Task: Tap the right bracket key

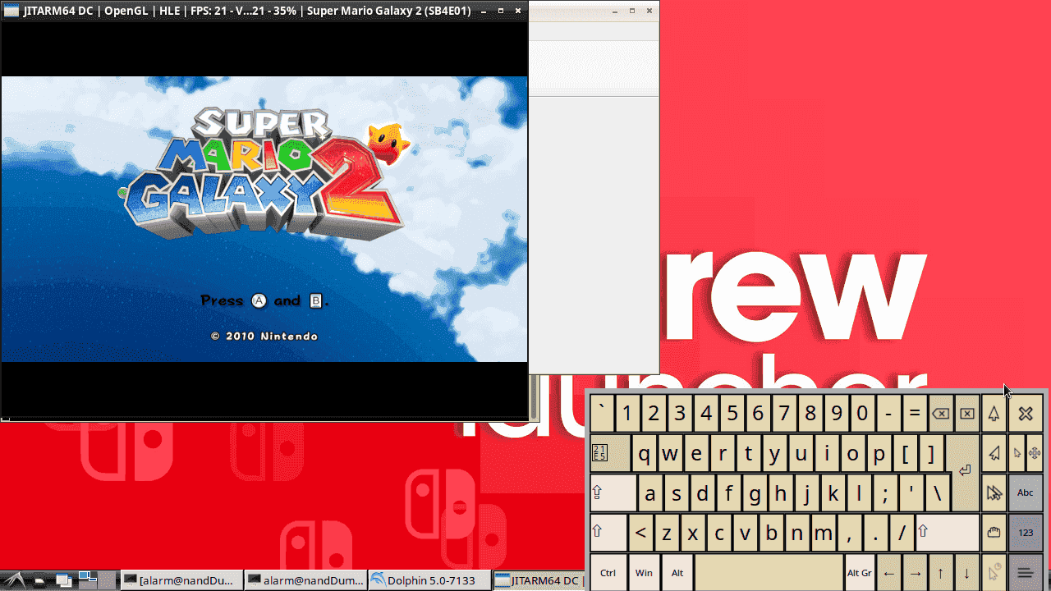Action: [x=931, y=453]
